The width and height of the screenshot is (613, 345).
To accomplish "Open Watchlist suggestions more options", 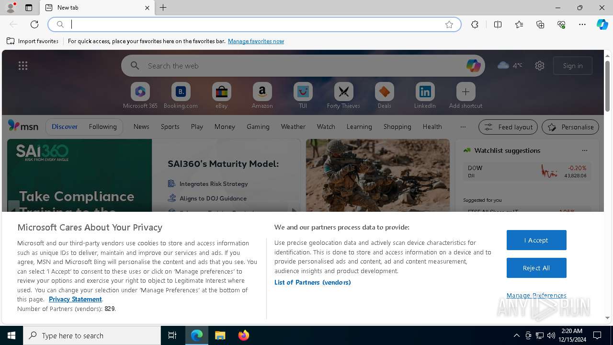I will point(585,150).
